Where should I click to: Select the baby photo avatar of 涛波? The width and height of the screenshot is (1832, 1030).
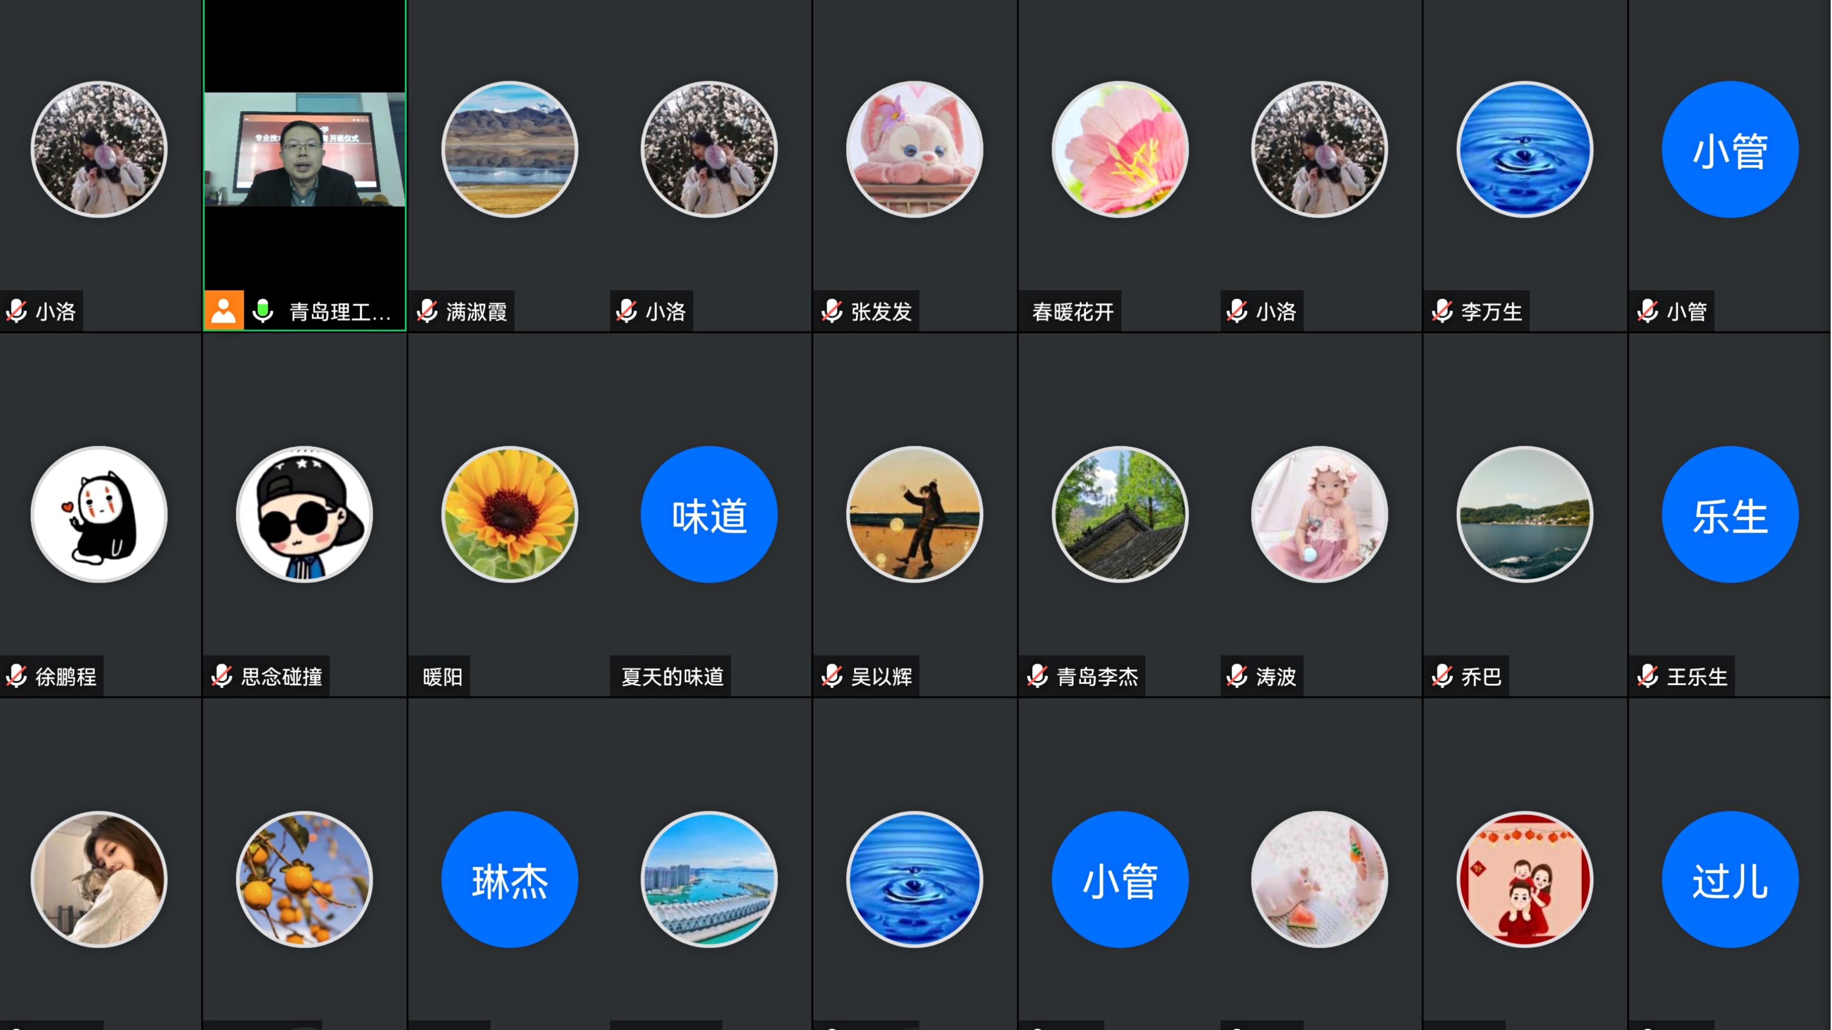click(x=1319, y=515)
